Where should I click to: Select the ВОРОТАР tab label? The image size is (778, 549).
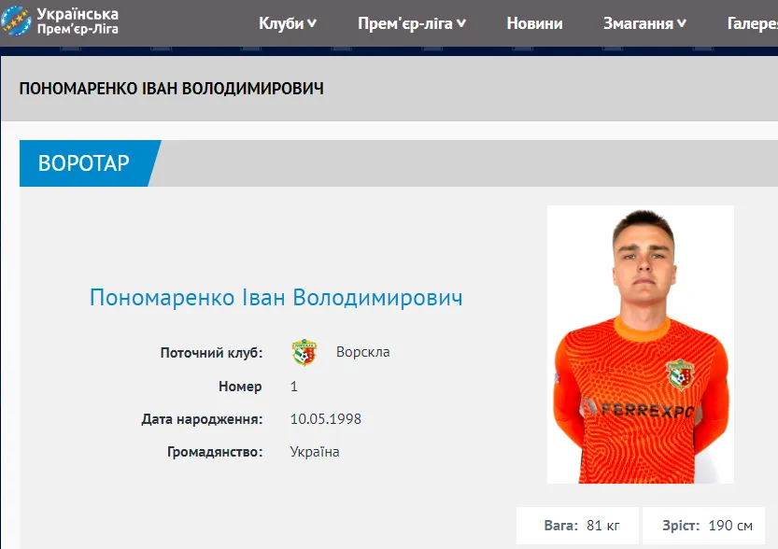pos(84,163)
